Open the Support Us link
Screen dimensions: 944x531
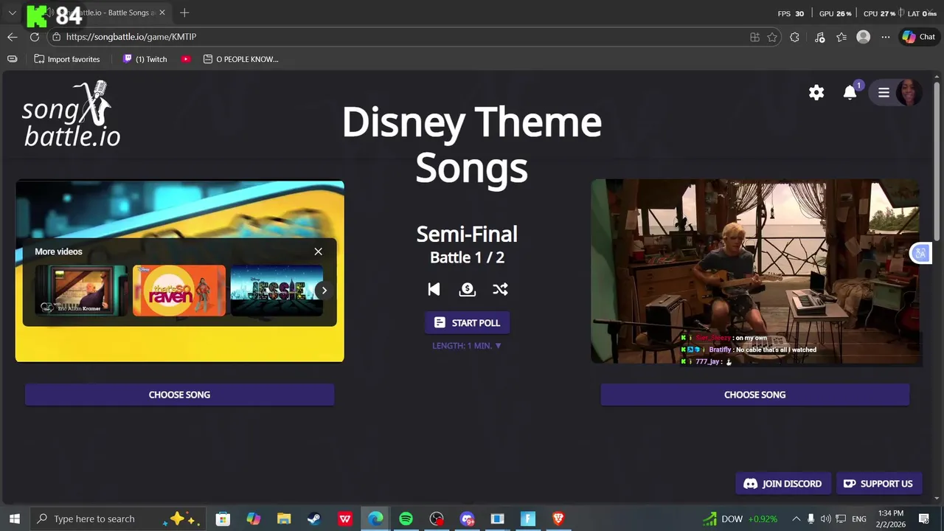[x=878, y=484]
